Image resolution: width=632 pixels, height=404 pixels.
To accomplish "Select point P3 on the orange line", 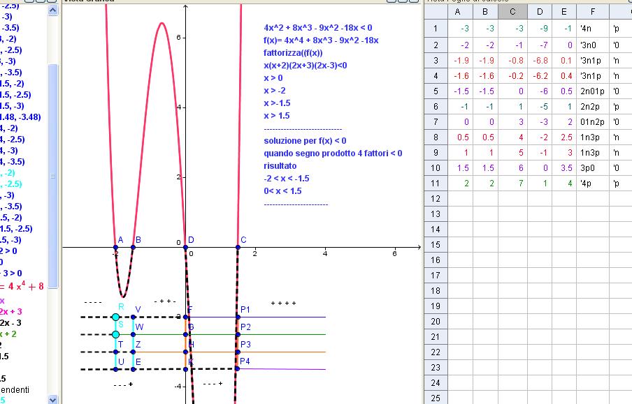I will click(238, 352).
